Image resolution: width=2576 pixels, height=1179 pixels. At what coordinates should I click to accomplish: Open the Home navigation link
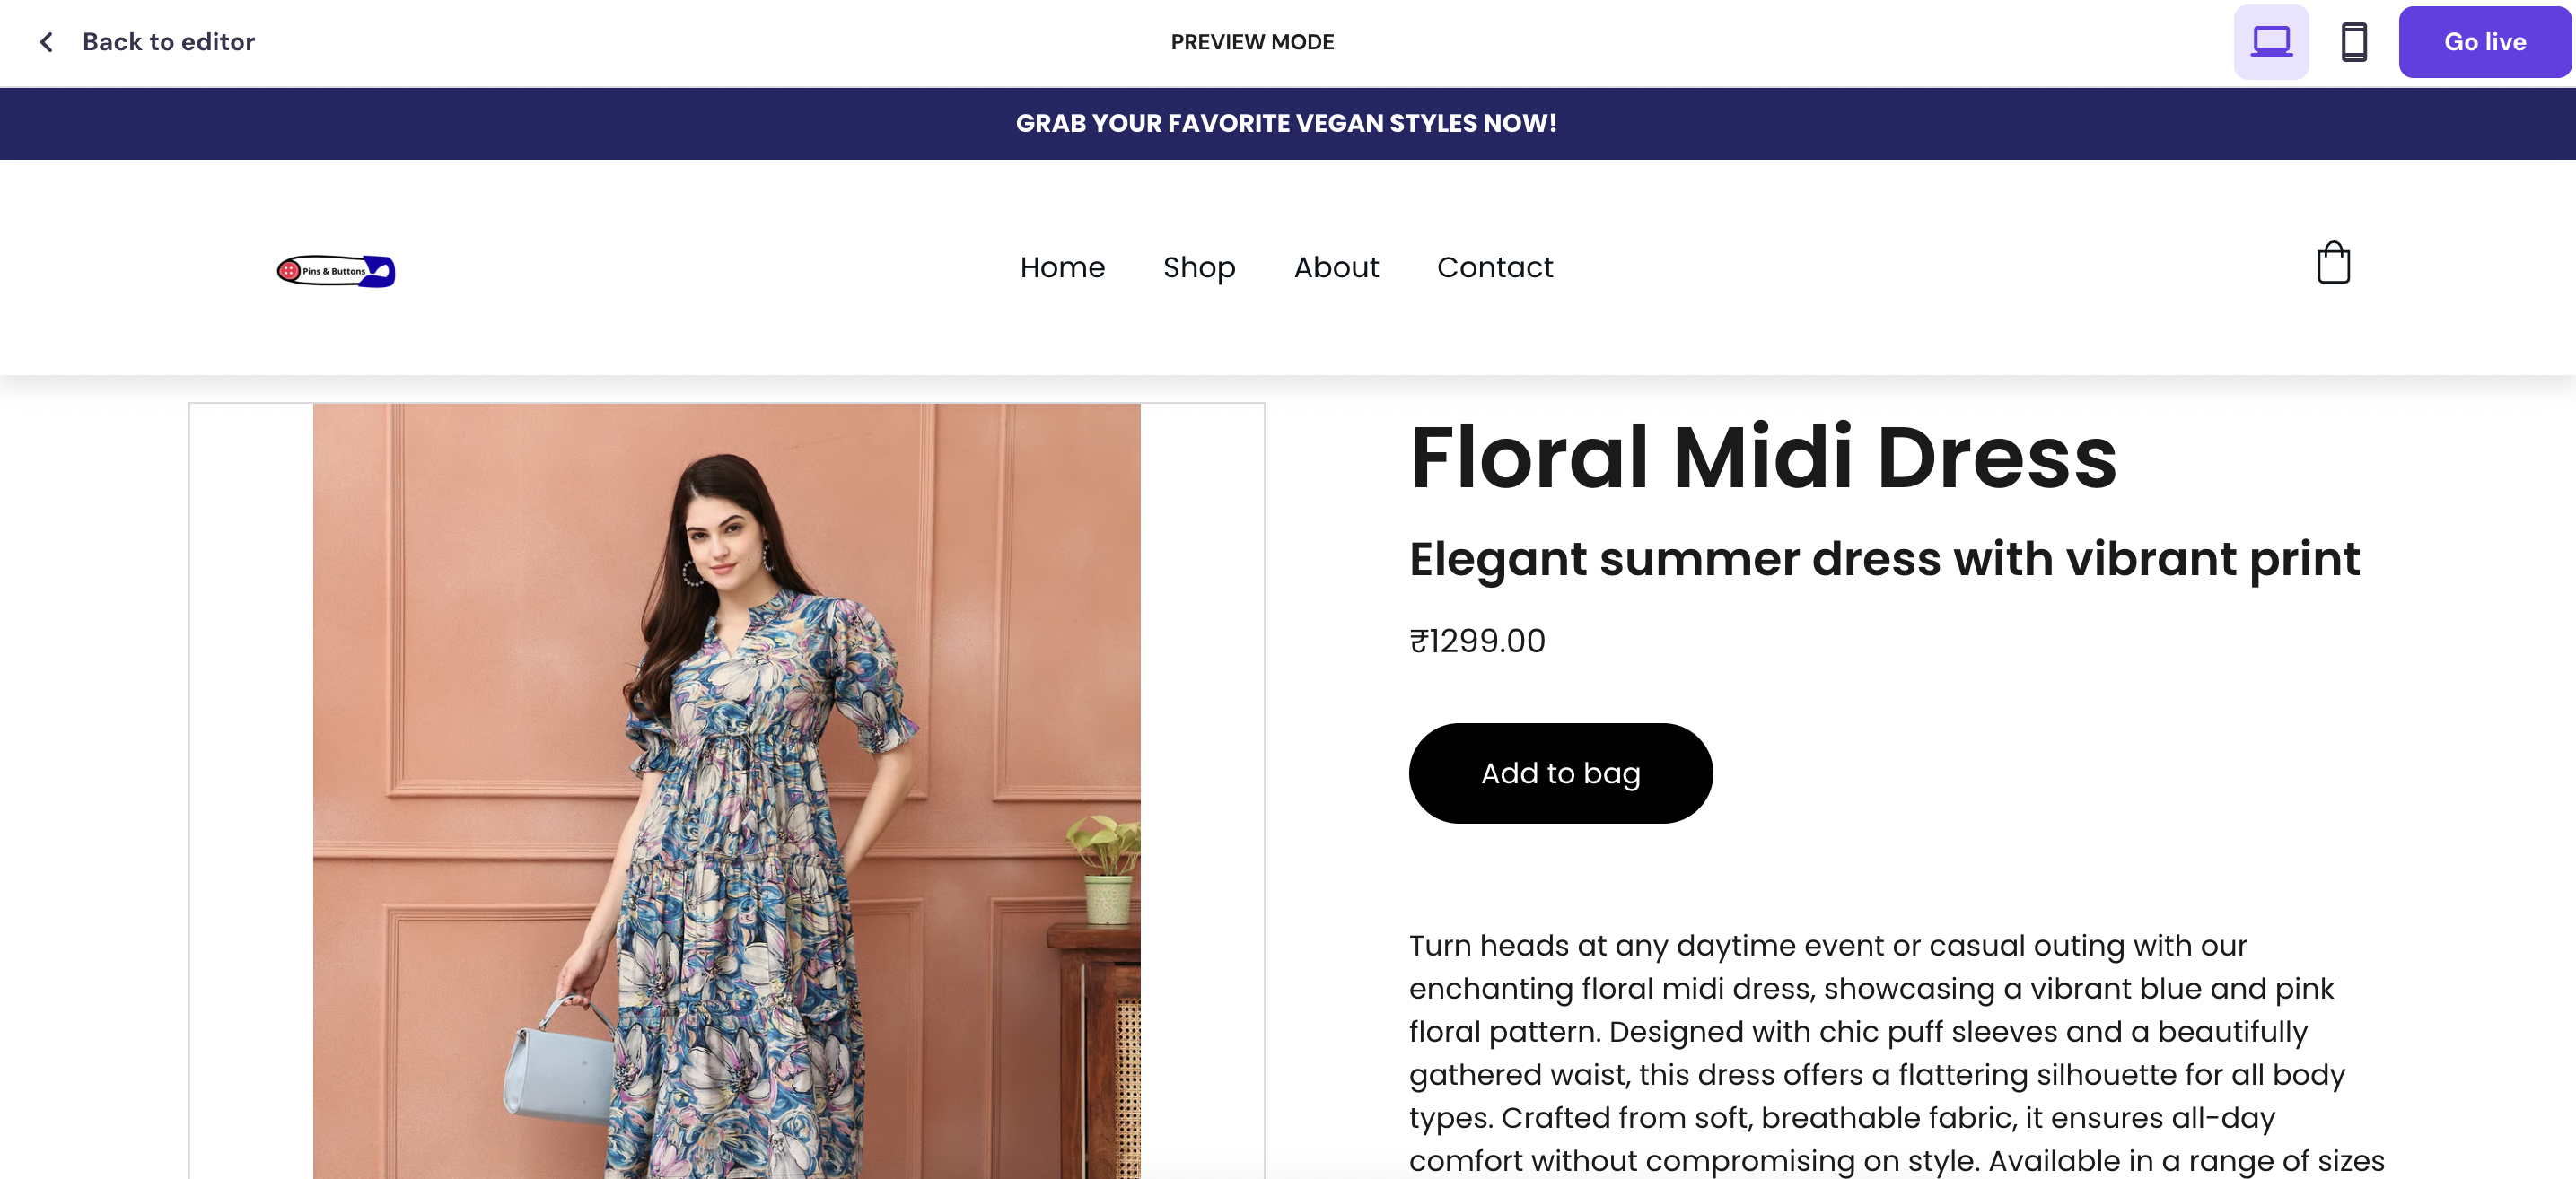1062,267
